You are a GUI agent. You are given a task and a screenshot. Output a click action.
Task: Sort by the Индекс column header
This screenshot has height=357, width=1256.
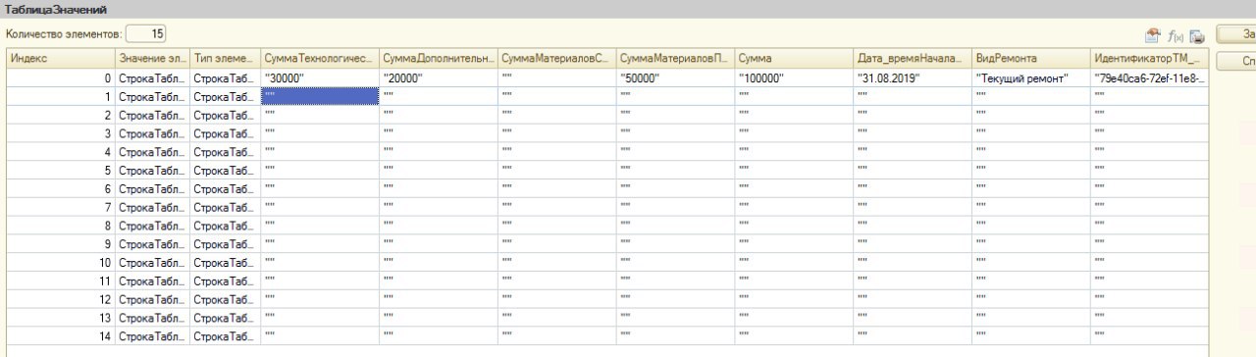pos(61,59)
